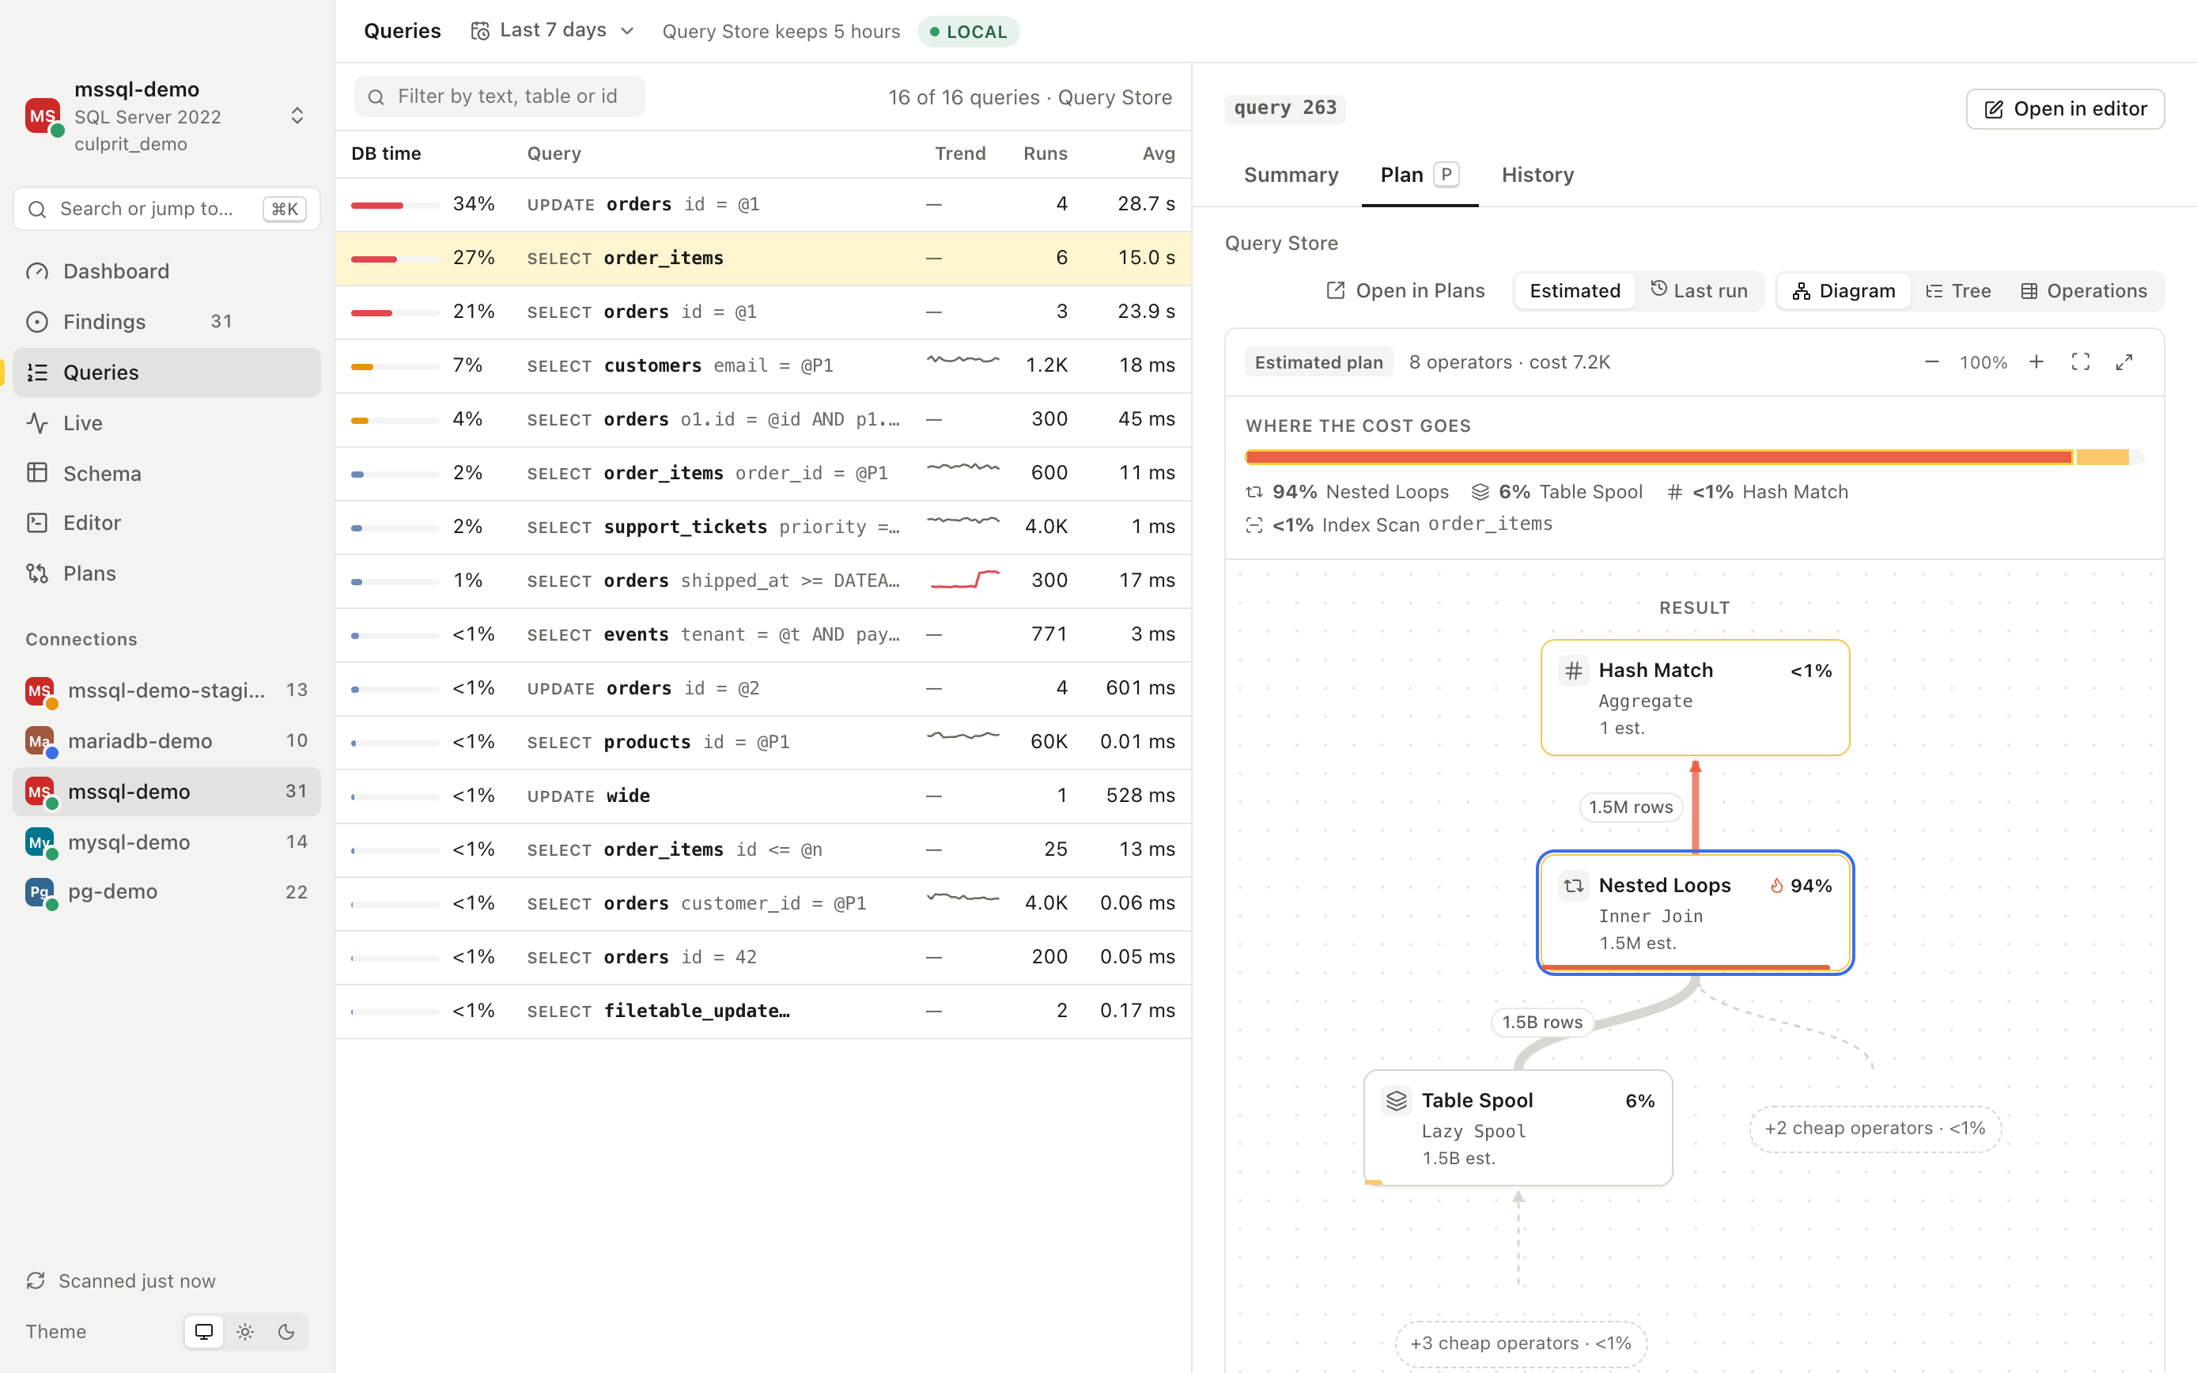Image resolution: width=2197 pixels, height=1373 pixels.
Task: Open the Summary tab
Action: tap(1291, 176)
